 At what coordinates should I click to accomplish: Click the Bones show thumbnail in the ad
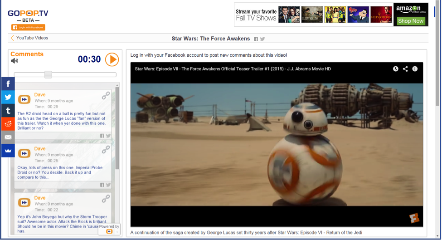tap(289, 15)
